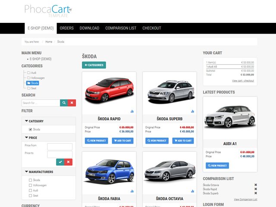Add Škoda Superb to cart

pyautogui.click(x=183, y=141)
